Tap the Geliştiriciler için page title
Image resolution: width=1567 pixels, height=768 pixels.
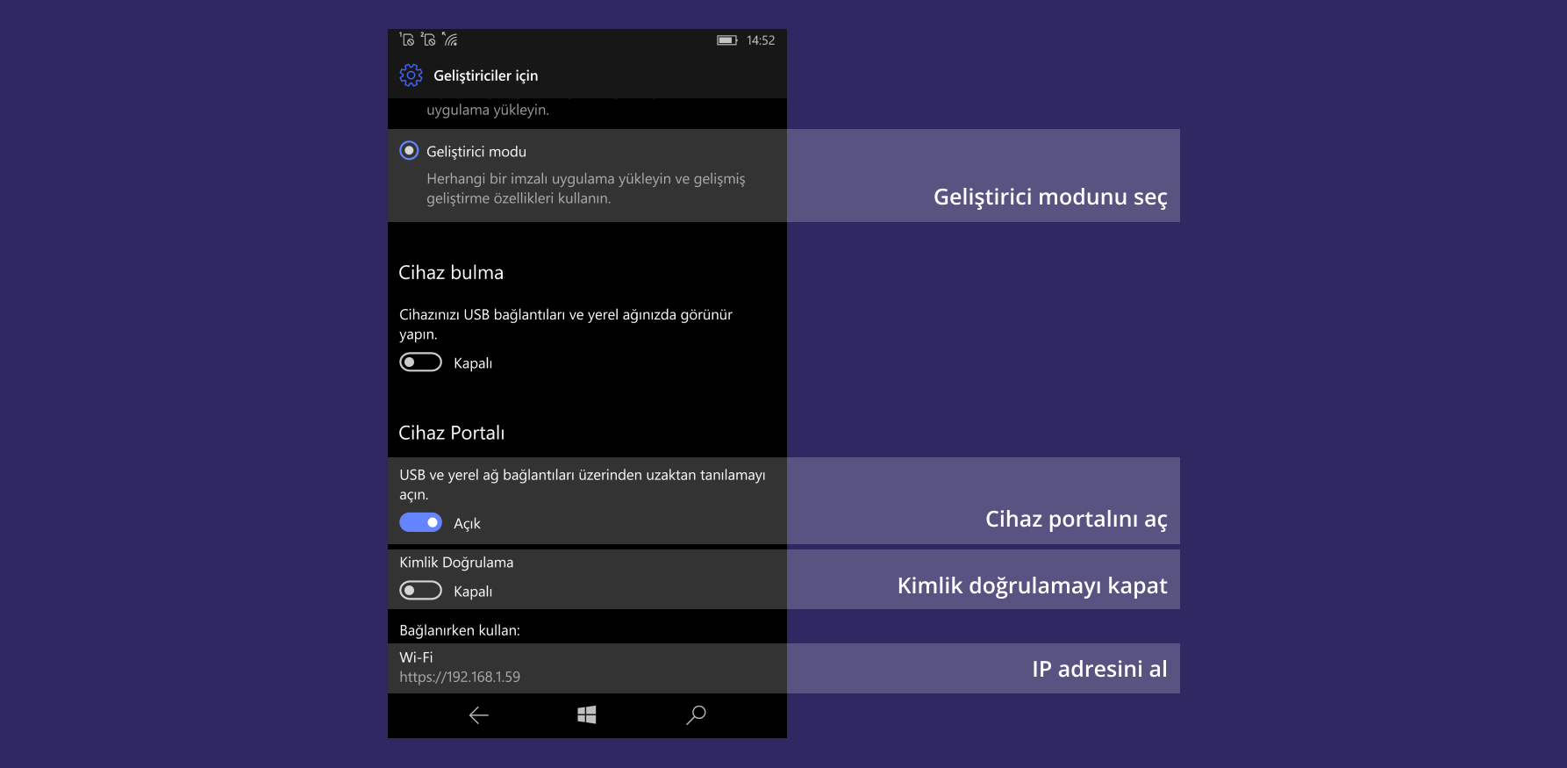(486, 75)
